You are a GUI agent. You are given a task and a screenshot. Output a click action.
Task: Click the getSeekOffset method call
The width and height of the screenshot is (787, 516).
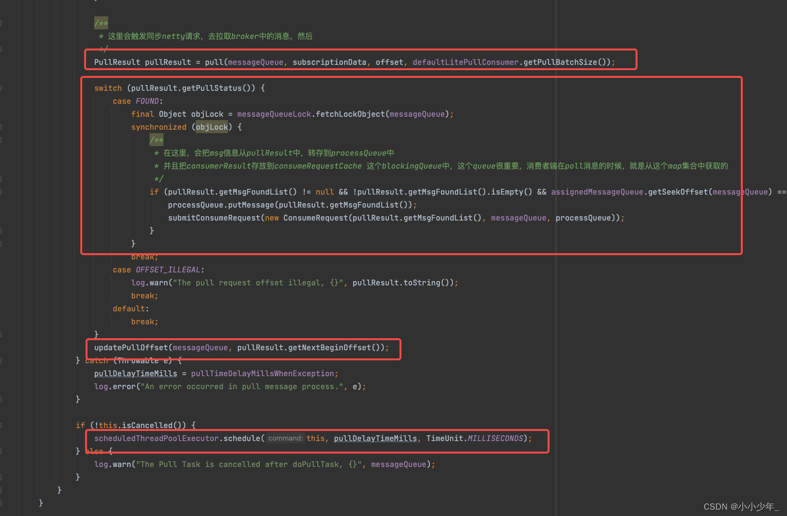678,192
